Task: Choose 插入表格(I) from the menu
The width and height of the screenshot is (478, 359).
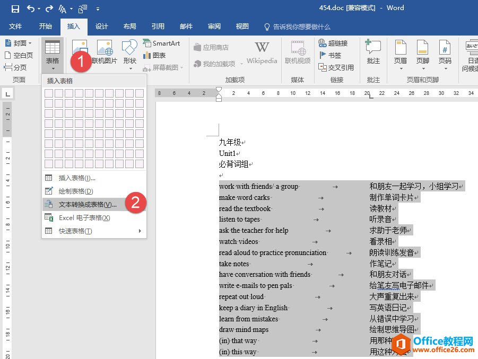Action: point(77,178)
